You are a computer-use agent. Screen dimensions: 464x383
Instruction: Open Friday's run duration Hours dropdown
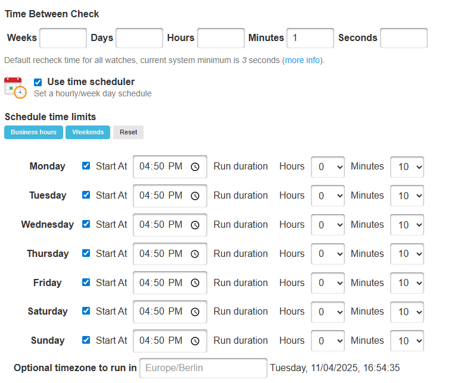tap(328, 283)
